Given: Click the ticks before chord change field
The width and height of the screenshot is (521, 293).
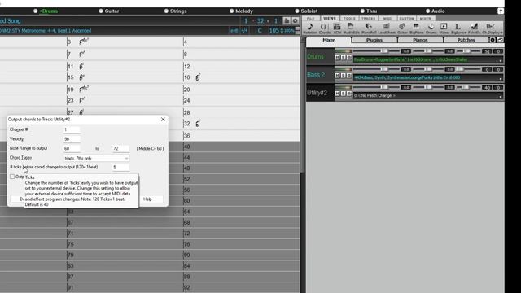Looking at the screenshot, I should click(x=121, y=167).
